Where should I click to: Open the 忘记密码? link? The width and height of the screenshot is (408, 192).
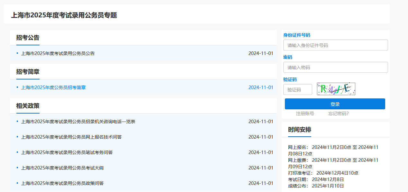point(338,114)
